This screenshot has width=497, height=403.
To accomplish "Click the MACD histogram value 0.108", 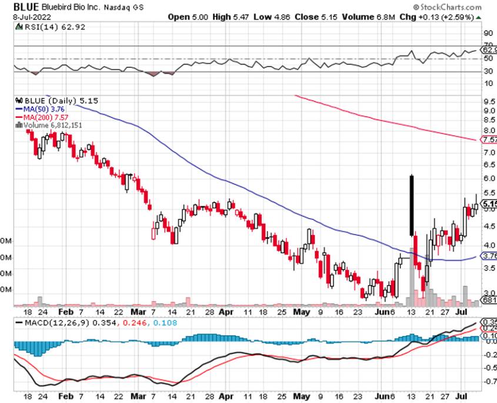I will click(165, 323).
